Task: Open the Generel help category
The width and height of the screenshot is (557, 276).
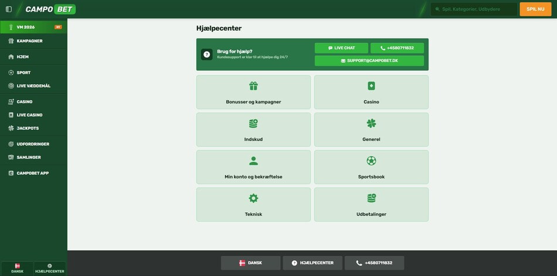Action: (x=371, y=130)
